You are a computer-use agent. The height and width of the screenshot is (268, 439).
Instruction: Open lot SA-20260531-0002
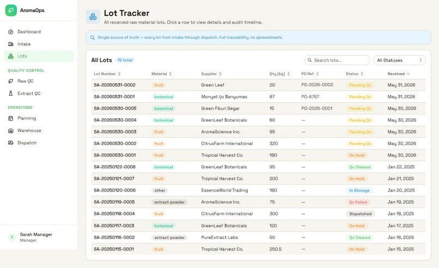click(258, 85)
